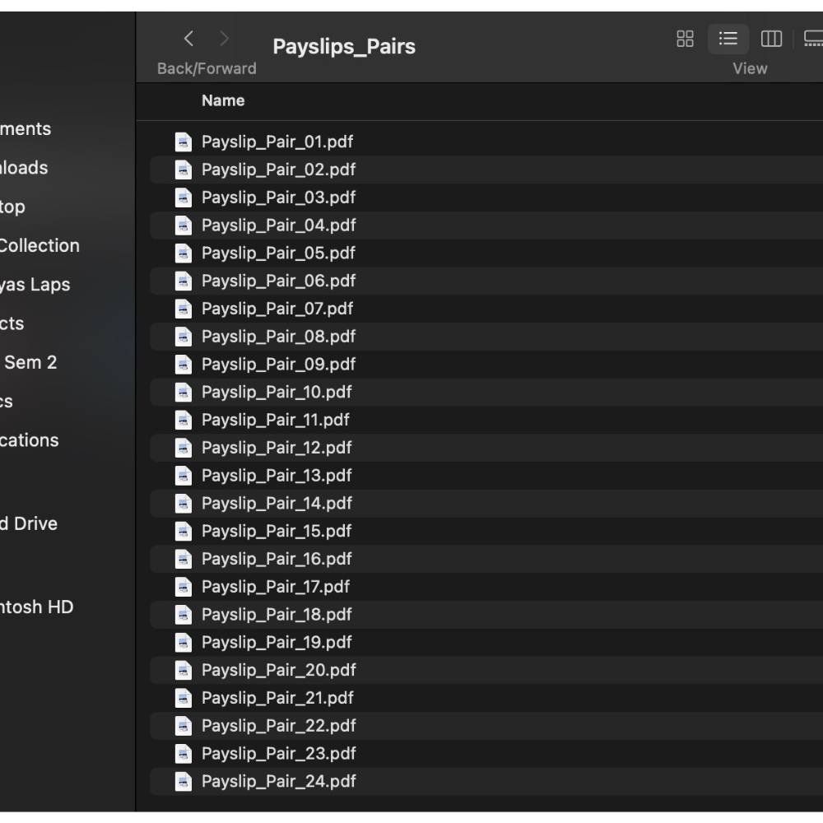Select Payslip_Pair_18.pdf
The width and height of the screenshot is (823, 823).
277,614
